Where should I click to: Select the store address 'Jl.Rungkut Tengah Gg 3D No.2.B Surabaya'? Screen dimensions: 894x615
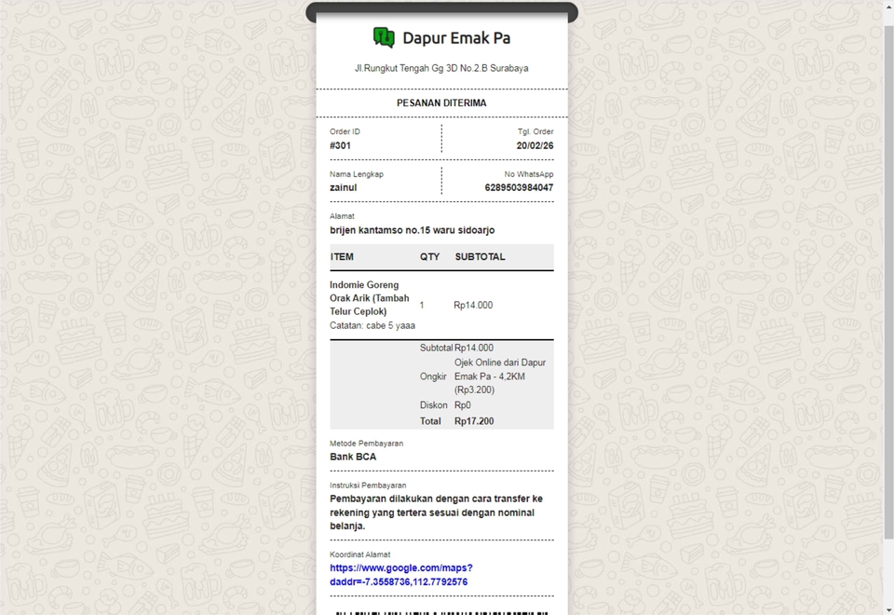(441, 68)
